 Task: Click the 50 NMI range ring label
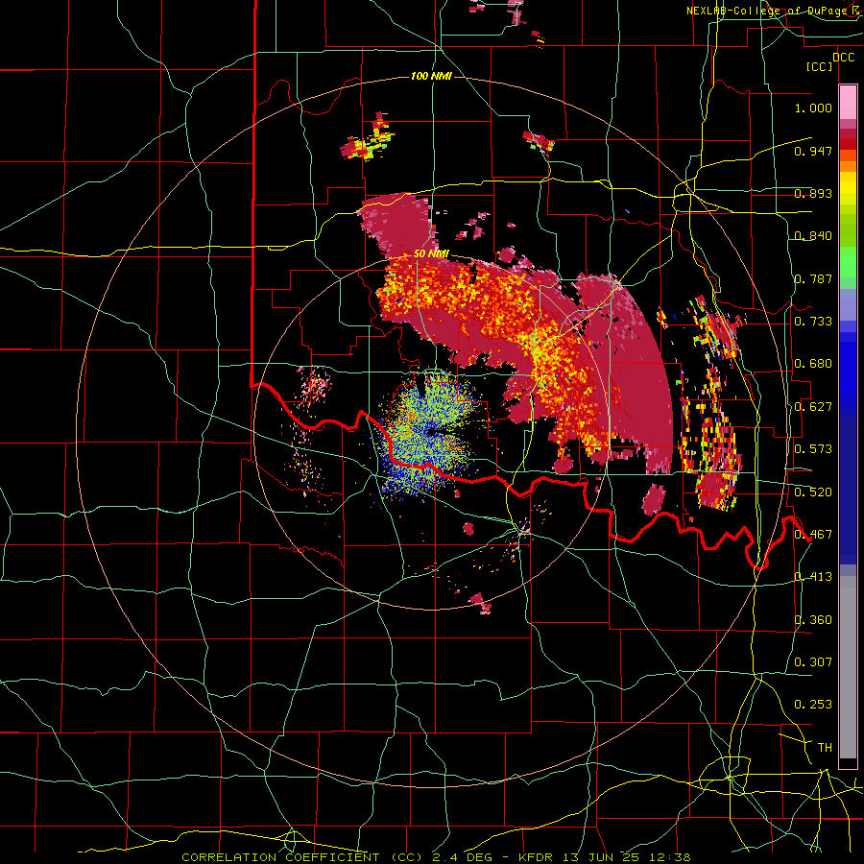(x=431, y=254)
